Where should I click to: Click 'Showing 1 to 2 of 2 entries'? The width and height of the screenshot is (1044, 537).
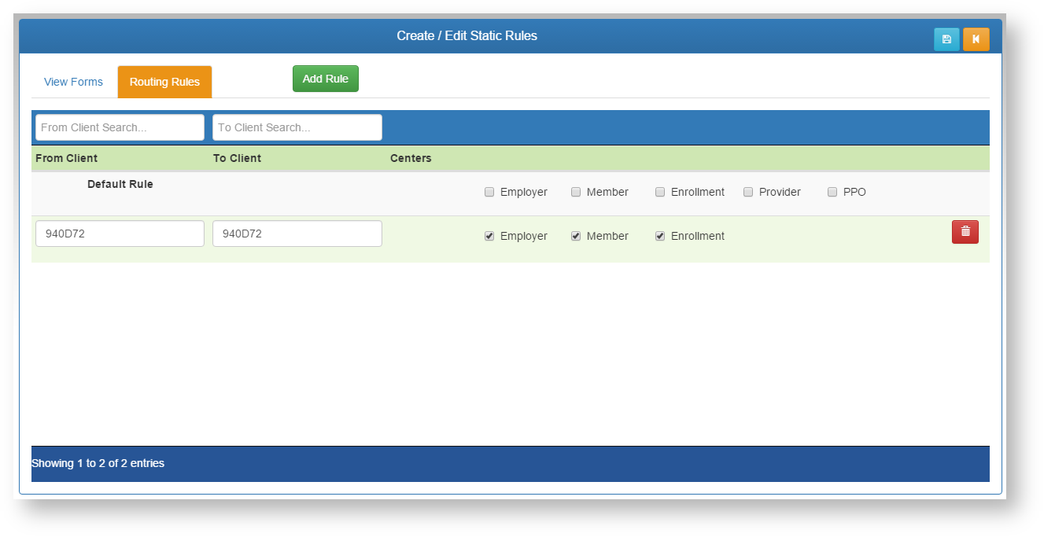98,463
